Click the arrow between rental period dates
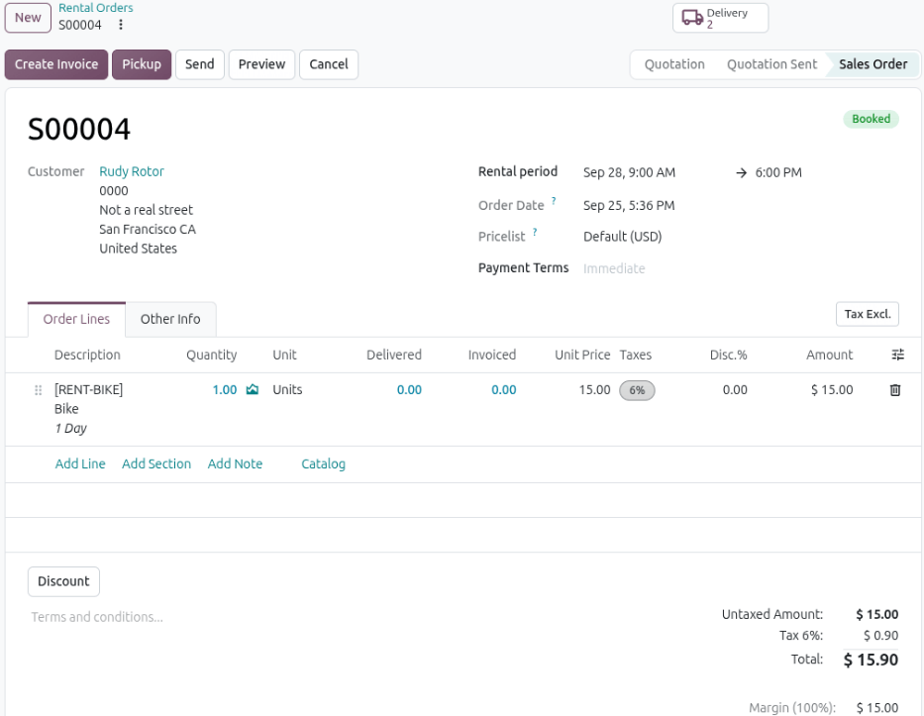 [741, 172]
